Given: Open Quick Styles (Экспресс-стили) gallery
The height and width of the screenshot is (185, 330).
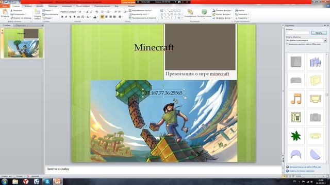Looking at the screenshot, I should point(204,13).
